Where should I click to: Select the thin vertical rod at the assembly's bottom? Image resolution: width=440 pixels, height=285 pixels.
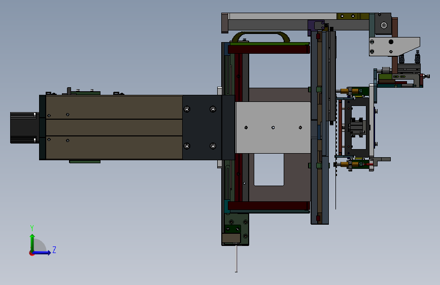coord(236,259)
